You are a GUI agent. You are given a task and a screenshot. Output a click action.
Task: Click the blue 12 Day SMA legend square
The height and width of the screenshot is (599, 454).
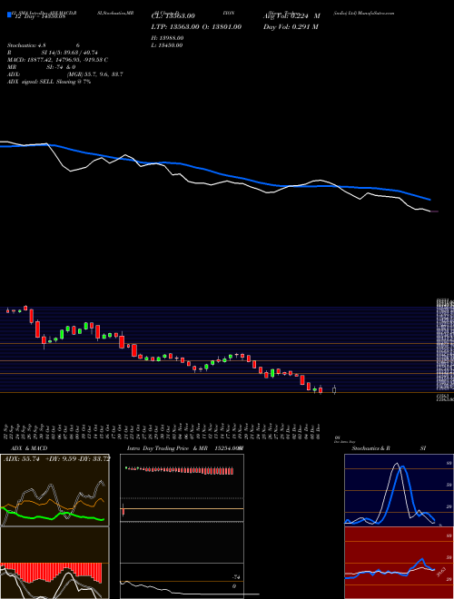tap(9, 15)
